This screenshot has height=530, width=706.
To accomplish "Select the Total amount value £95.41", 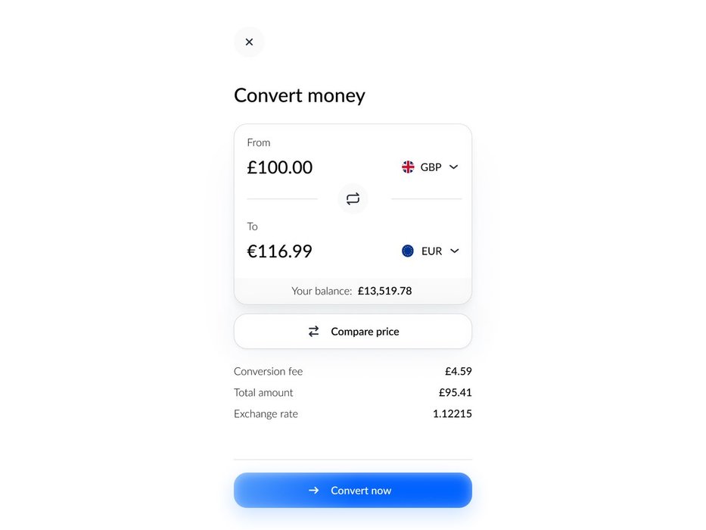I will tap(455, 393).
